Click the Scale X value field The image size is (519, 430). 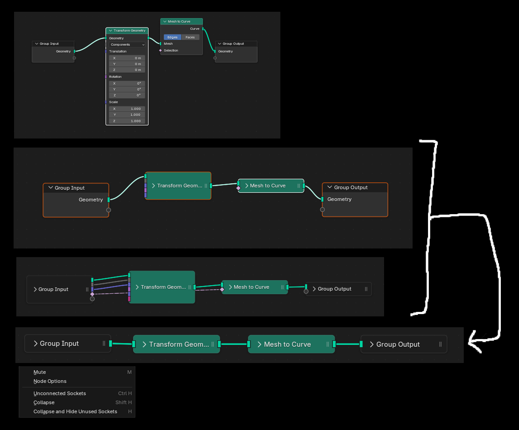pos(127,109)
